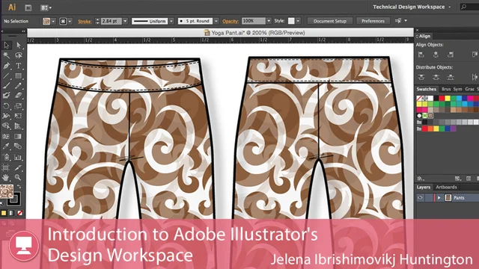Open the 5 pt. Round brush dropdown
479x269 pixels.
point(216,21)
